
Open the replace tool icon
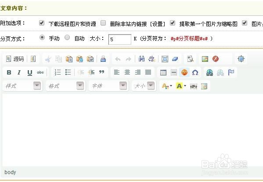[152, 59]
